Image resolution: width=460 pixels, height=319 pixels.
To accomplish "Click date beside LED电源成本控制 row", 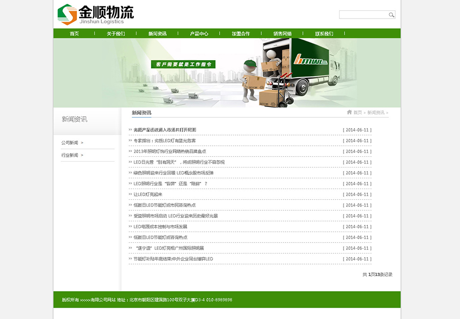I will [357, 227].
